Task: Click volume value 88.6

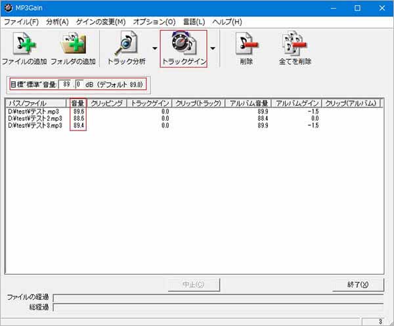Action: [x=79, y=119]
